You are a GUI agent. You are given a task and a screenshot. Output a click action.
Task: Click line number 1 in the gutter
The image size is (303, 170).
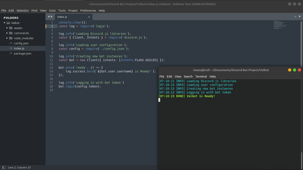[52, 23]
